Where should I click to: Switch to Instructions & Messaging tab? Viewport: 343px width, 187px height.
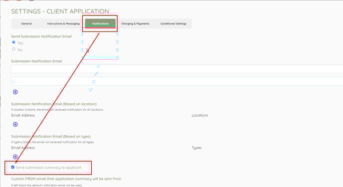pyautogui.click(x=63, y=23)
